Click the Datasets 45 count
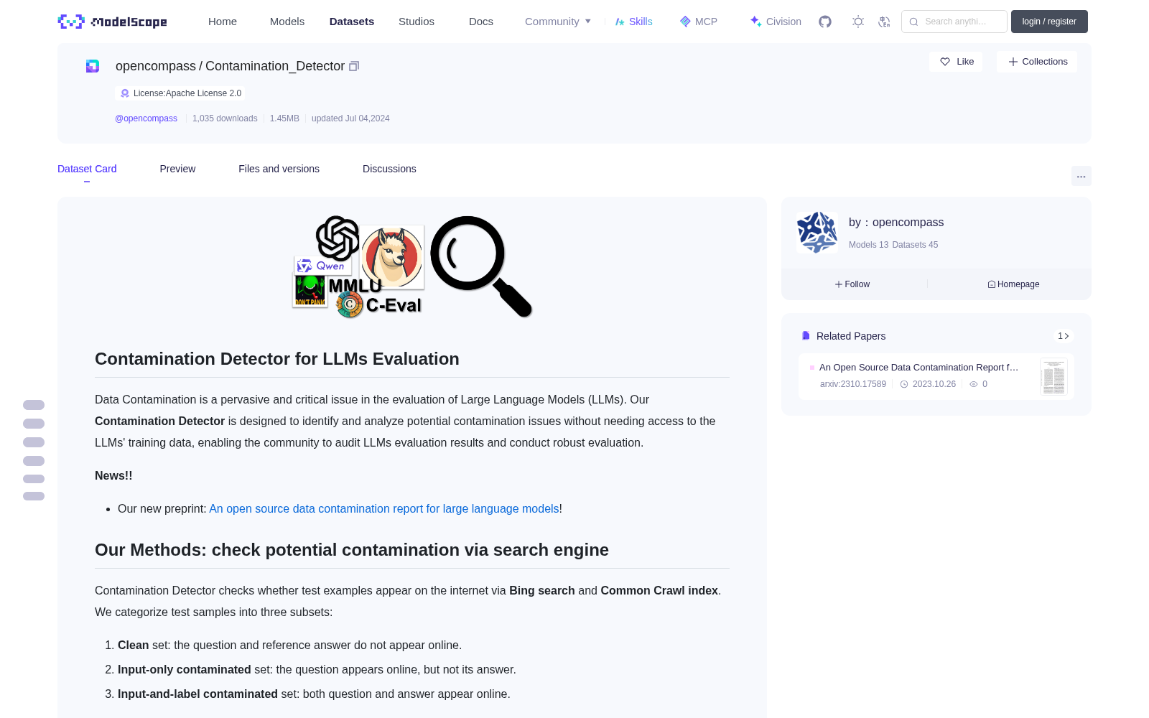The height and width of the screenshot is (718, 1149). (x=915, y=245)
